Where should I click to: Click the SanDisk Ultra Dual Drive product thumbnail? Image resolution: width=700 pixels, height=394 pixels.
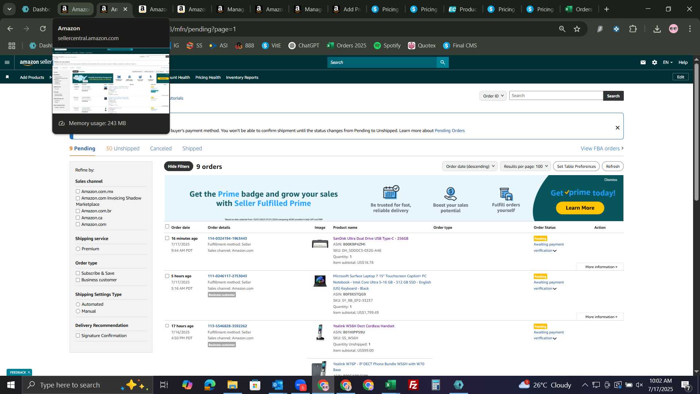tap(320, 244)
